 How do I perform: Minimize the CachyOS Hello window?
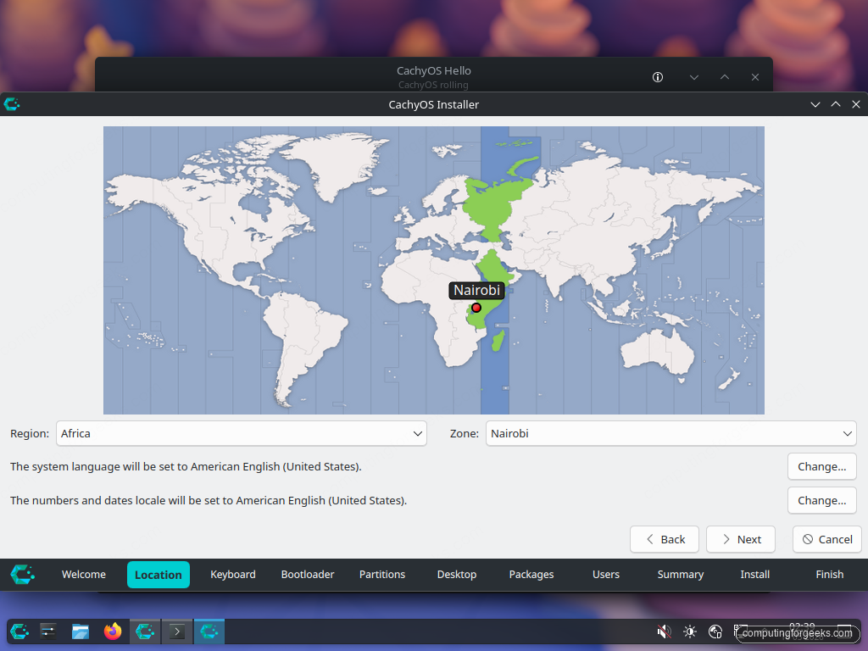pos(694,77)
